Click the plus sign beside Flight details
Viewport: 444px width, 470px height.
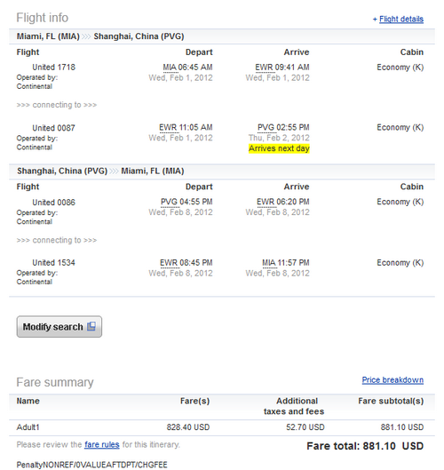[375, 20]
